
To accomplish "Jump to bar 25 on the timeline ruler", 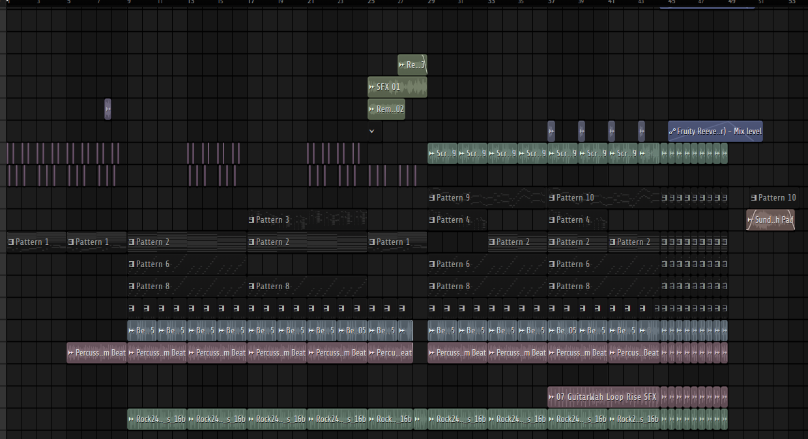I will 371,3.
